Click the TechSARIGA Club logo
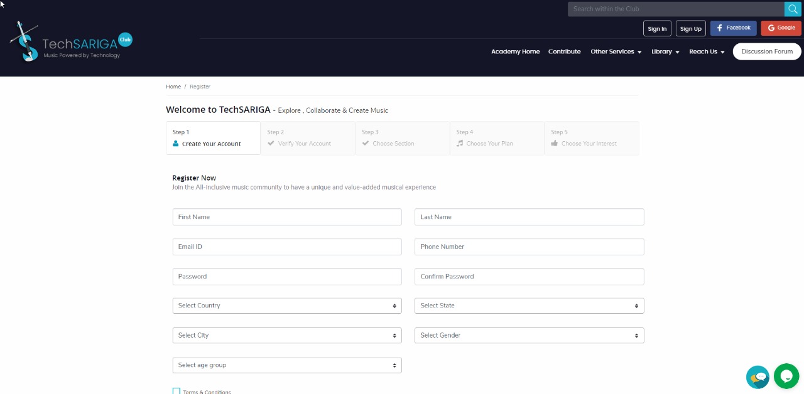The width and height of the screenshot is (804, 394). click(x=70, y=41)
